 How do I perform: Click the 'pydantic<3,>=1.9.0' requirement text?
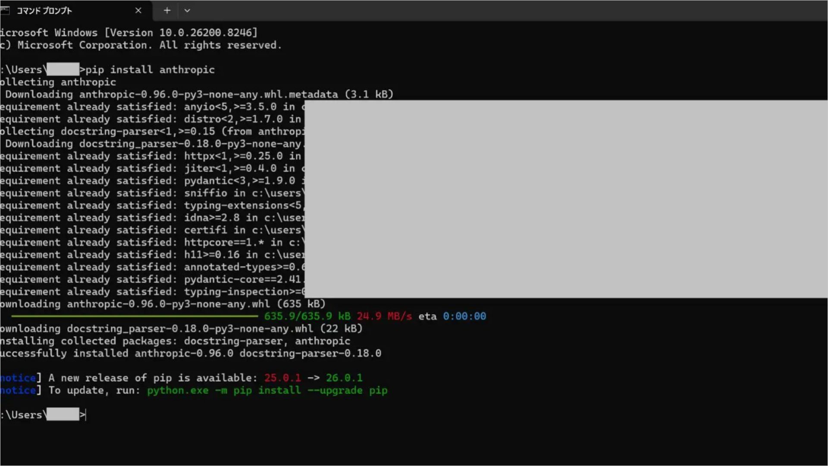[x=239, y=181]
